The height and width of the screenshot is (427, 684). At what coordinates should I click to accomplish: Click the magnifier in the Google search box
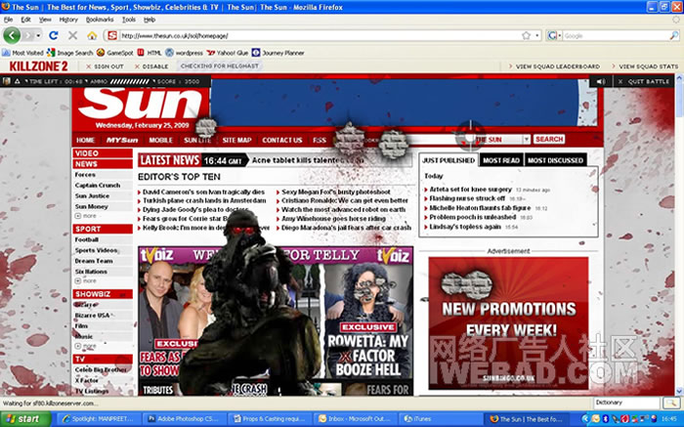point(673,36)
